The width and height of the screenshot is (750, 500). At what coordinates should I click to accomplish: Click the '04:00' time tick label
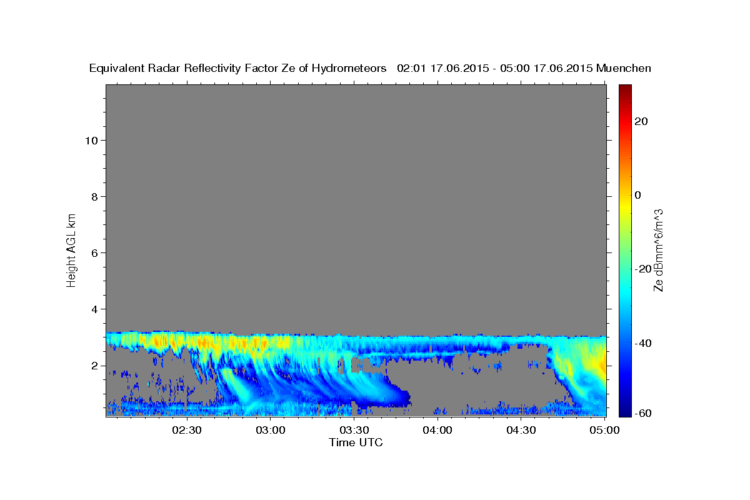[x=437, y=431]
